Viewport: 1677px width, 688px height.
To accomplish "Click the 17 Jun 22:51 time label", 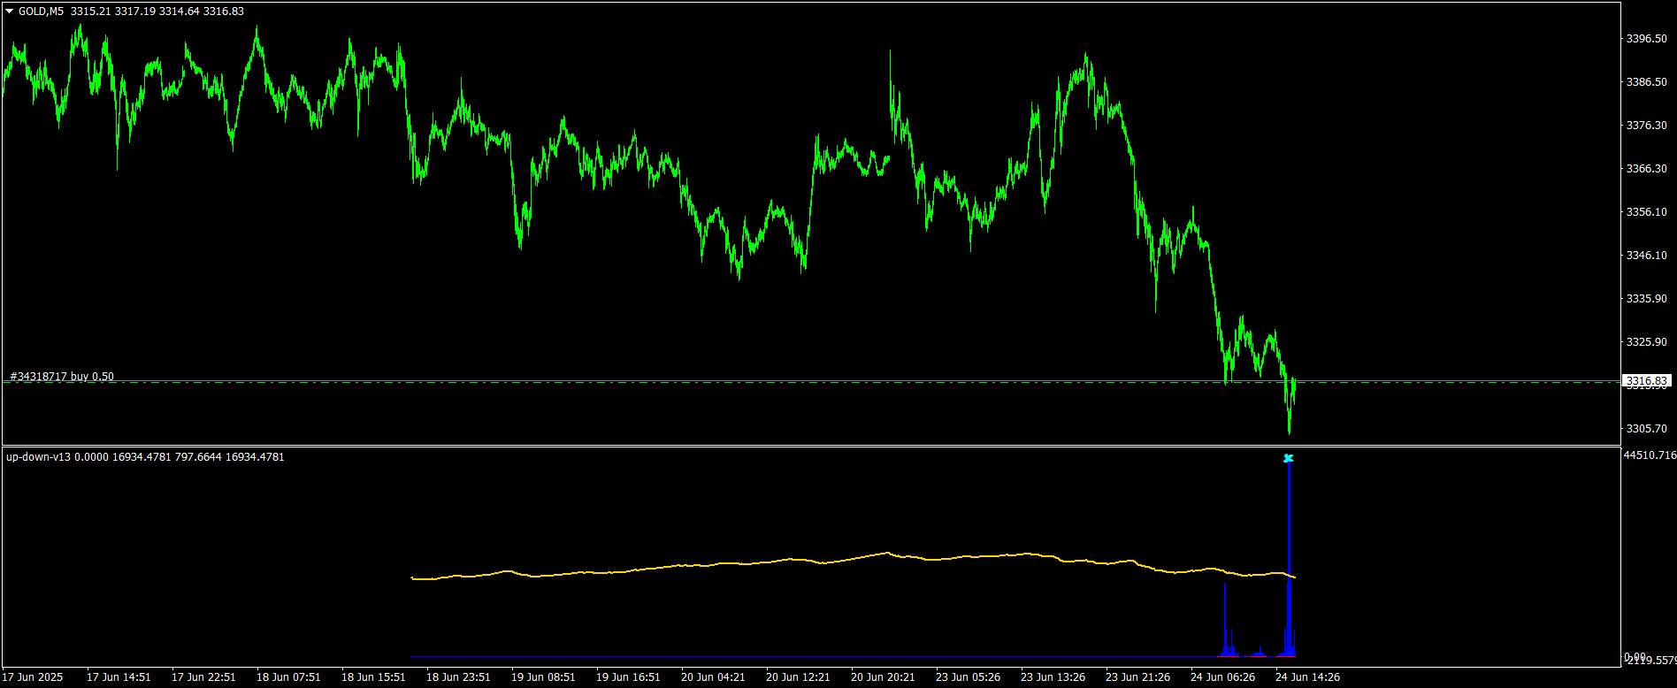I will [203, 677].
